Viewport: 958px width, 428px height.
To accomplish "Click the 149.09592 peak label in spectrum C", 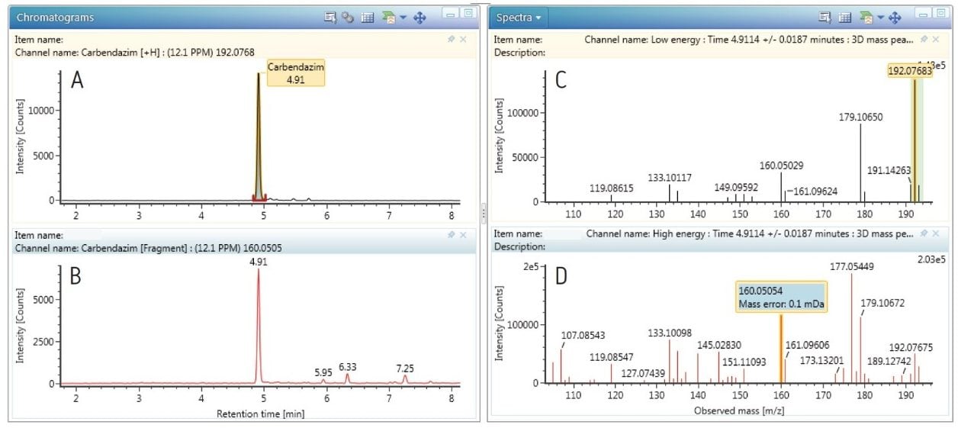I will coord(736,187).
